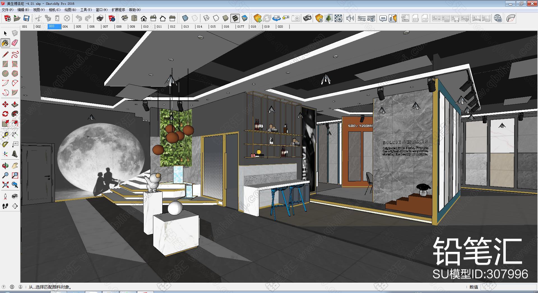Switch to Iso house view
Viewport: 538px width, 293px height.
pyautogui.click(x=125, y=18)
